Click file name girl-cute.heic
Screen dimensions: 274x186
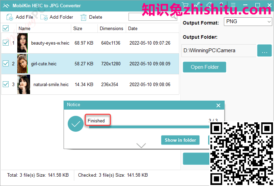[44, 64]
